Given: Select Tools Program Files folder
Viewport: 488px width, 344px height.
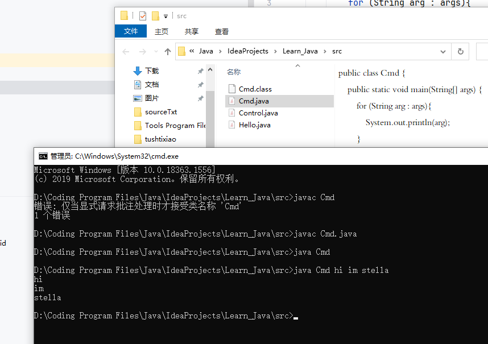Looking at the screenshot, I should pyautogui.click(x=175, y=126).
